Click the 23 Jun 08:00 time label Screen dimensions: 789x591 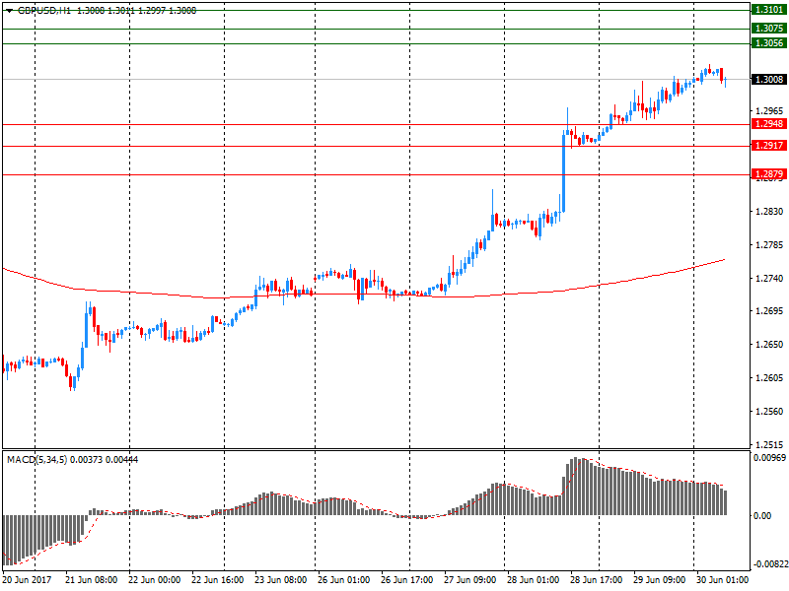pos(280,579)
